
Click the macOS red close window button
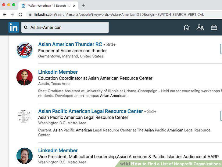point(4,5)
